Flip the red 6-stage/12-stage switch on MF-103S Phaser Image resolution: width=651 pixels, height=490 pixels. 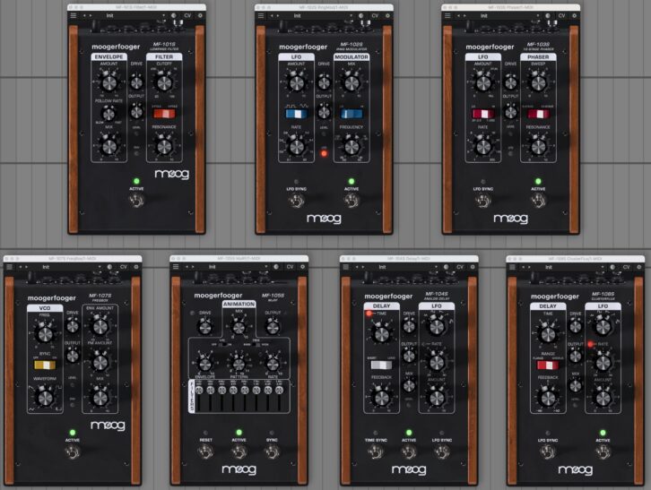538,113
